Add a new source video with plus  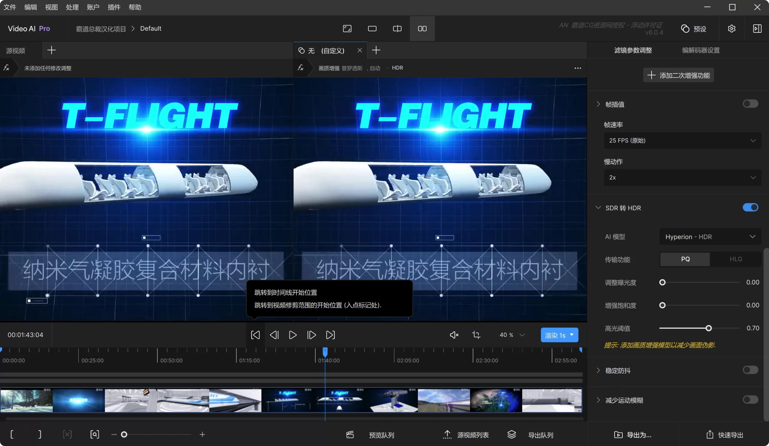pos(52,50)
